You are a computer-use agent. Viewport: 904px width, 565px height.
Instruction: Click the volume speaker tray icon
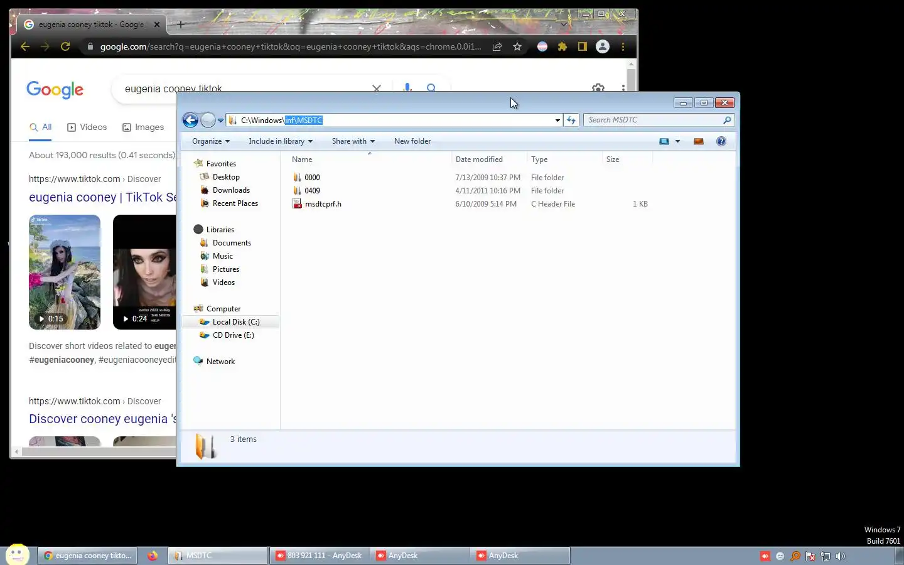840,556
